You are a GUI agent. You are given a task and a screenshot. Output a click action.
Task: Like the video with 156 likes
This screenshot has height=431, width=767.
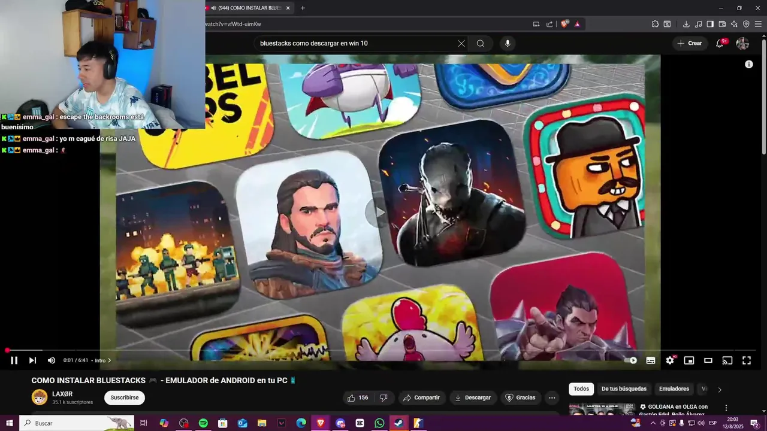pyautogui.click(x=358, y=397)
